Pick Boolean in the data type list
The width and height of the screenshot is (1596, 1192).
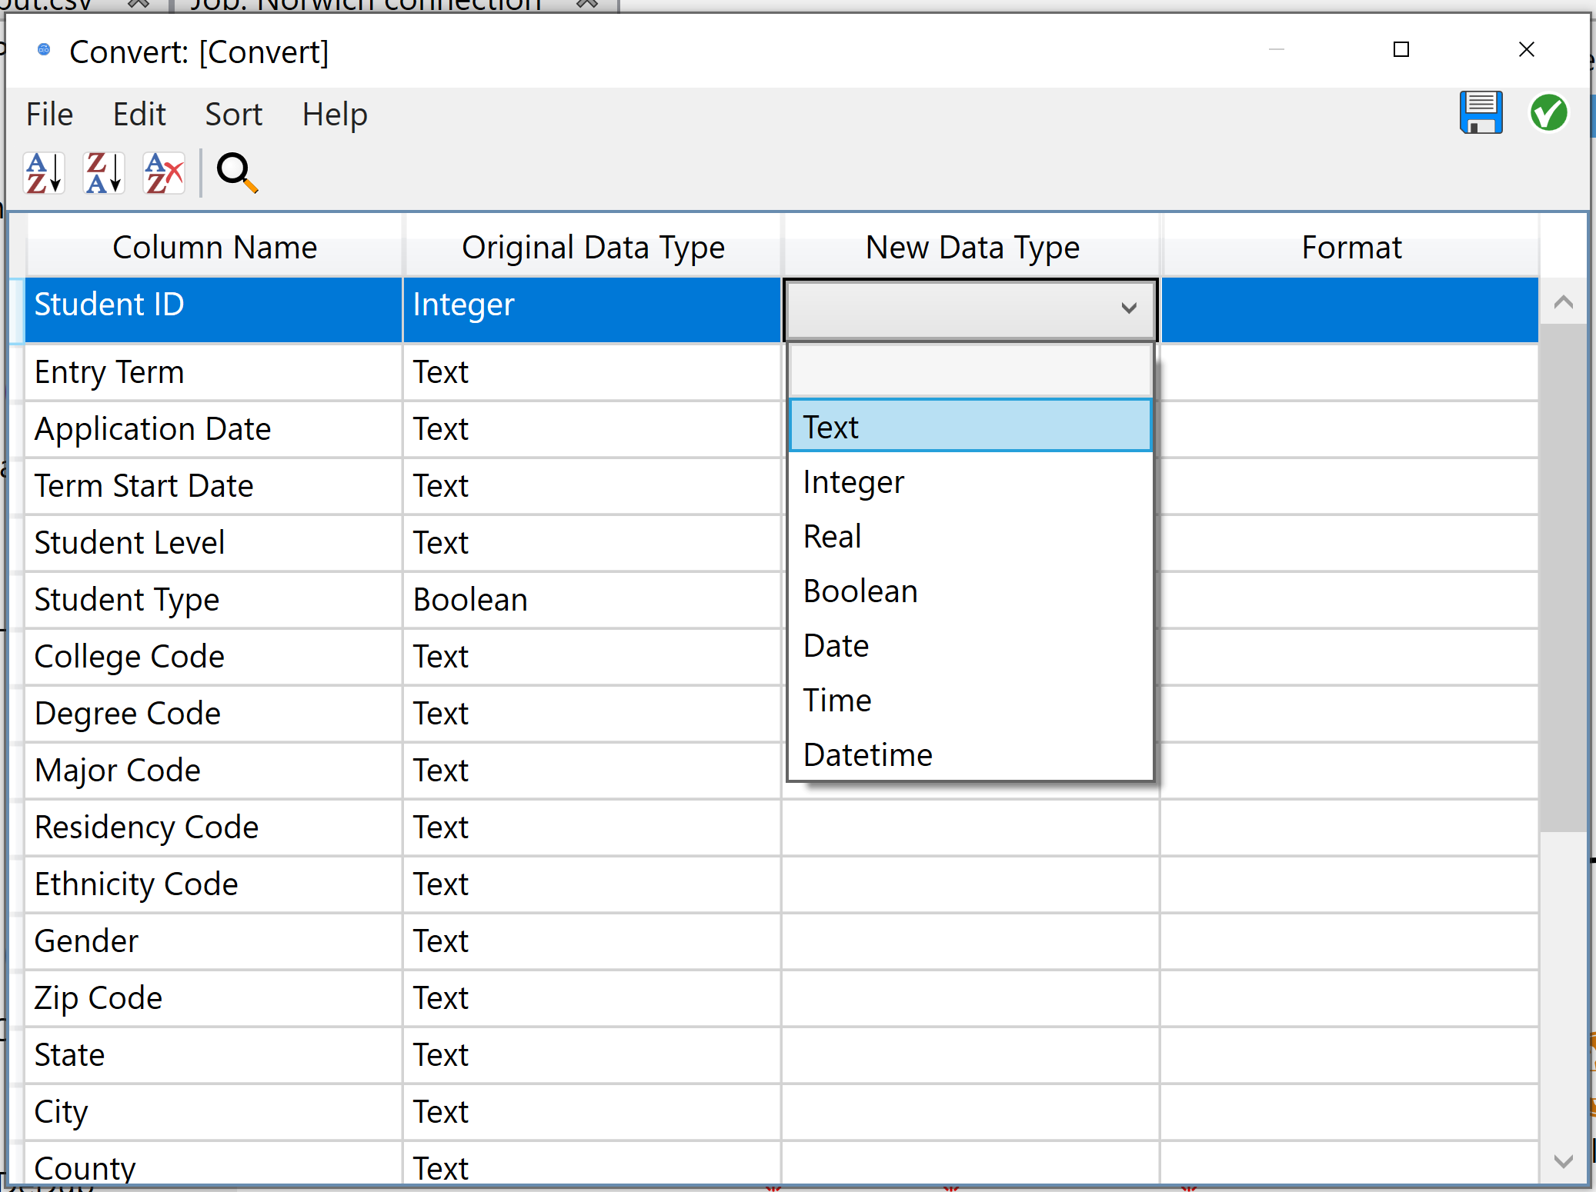click(x=970, y=591)
